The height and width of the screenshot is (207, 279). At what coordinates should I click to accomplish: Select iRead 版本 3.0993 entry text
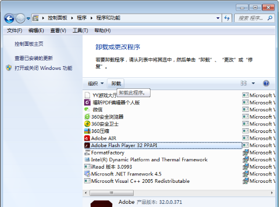pos(112,167)
